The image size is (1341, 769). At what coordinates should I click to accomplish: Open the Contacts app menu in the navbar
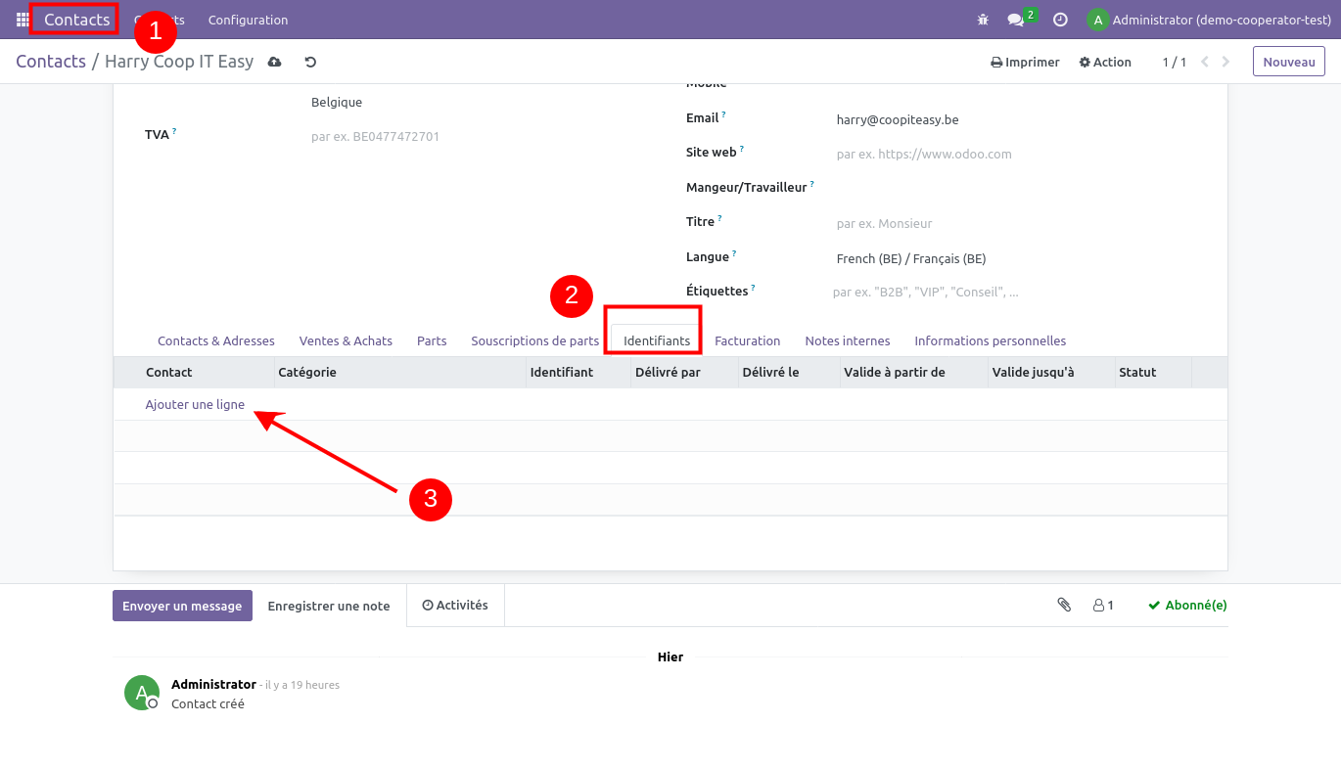pos(76,20)
